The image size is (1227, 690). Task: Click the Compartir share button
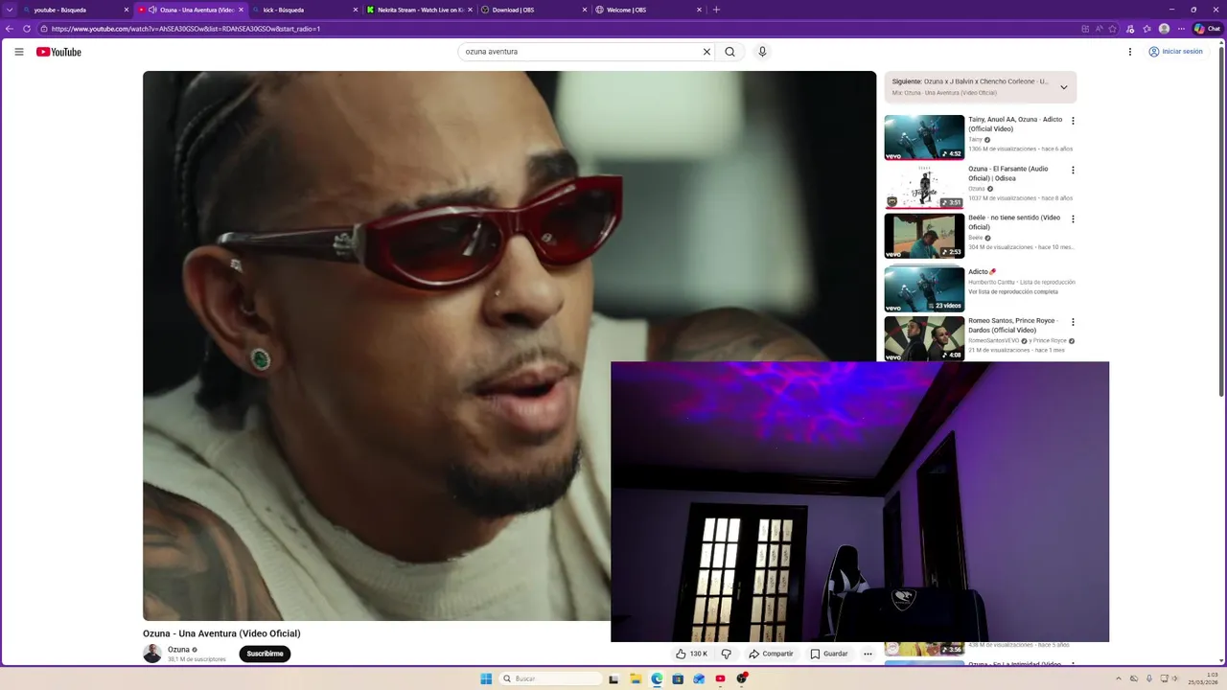(x=771, y=654)
